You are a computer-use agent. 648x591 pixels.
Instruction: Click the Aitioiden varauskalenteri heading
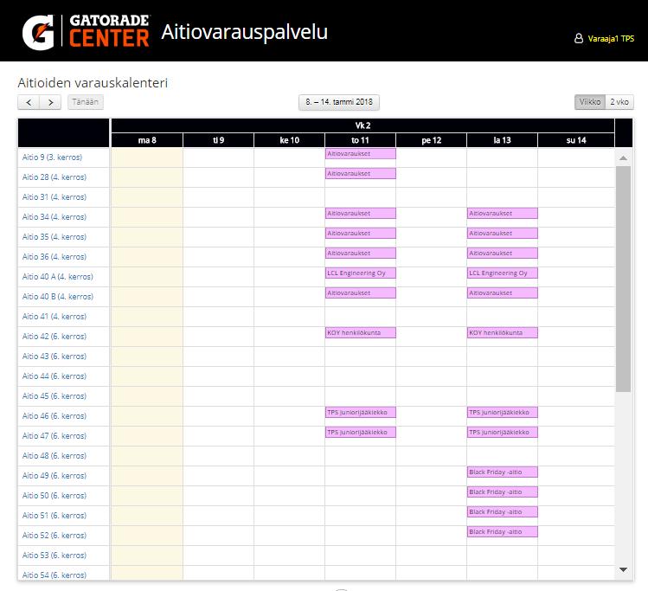93,83
